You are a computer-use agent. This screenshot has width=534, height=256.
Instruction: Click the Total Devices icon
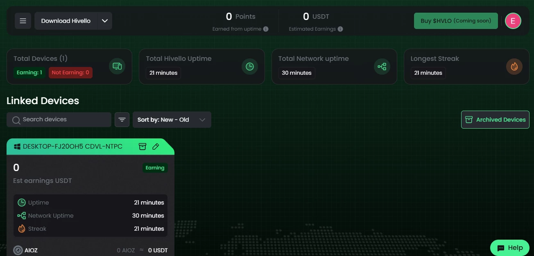point(117,66)
